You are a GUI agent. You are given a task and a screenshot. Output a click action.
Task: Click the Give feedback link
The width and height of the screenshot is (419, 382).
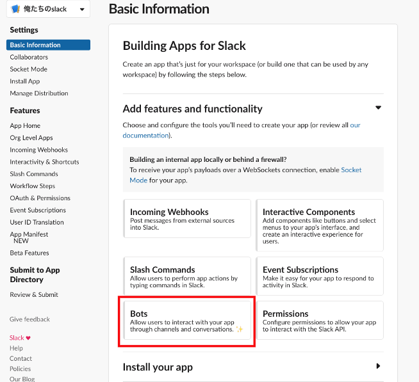(x=29, y=319)
